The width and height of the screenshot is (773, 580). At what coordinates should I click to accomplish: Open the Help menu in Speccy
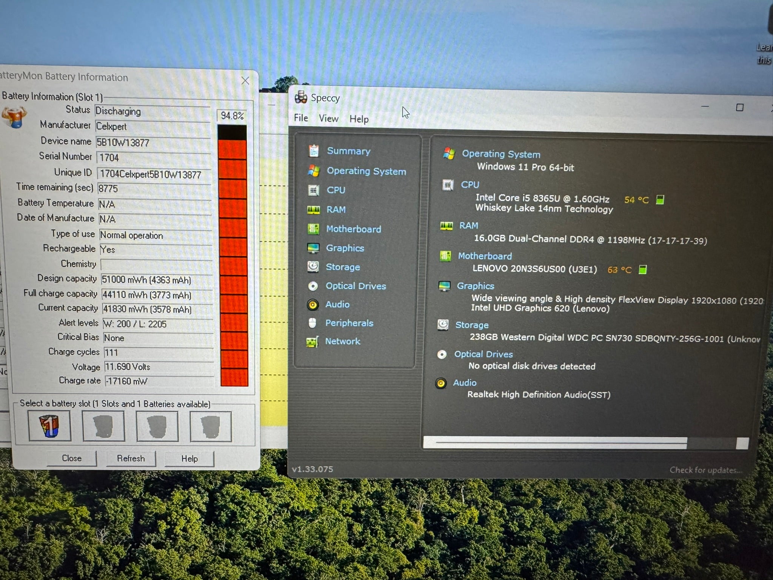(x=359, y=119)
